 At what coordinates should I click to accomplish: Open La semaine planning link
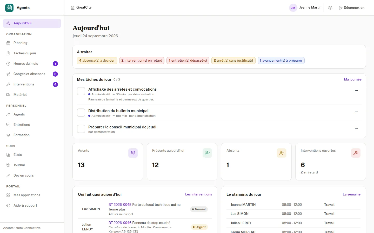[351, 194]
